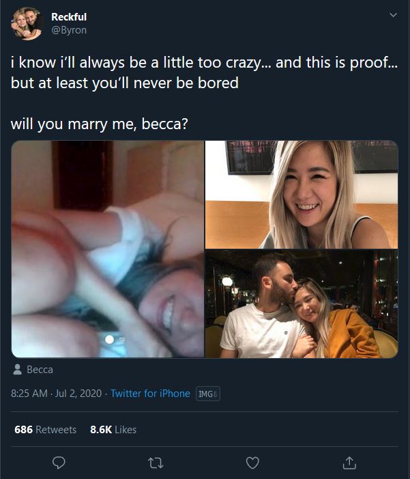Open the @Byron handle
This screenshot has width=410, height=479.
pyautogui.click(x=69, y=30)
